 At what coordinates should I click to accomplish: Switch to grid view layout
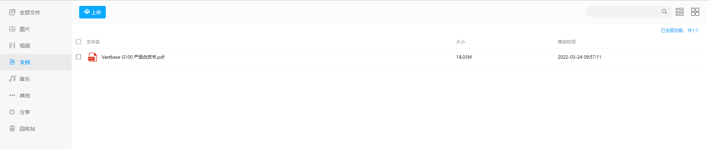click(x=695, y=12)
